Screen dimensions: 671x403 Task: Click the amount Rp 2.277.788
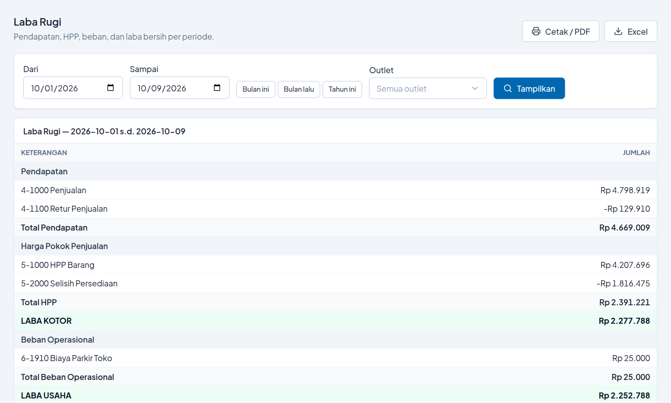tap(624, 321)
